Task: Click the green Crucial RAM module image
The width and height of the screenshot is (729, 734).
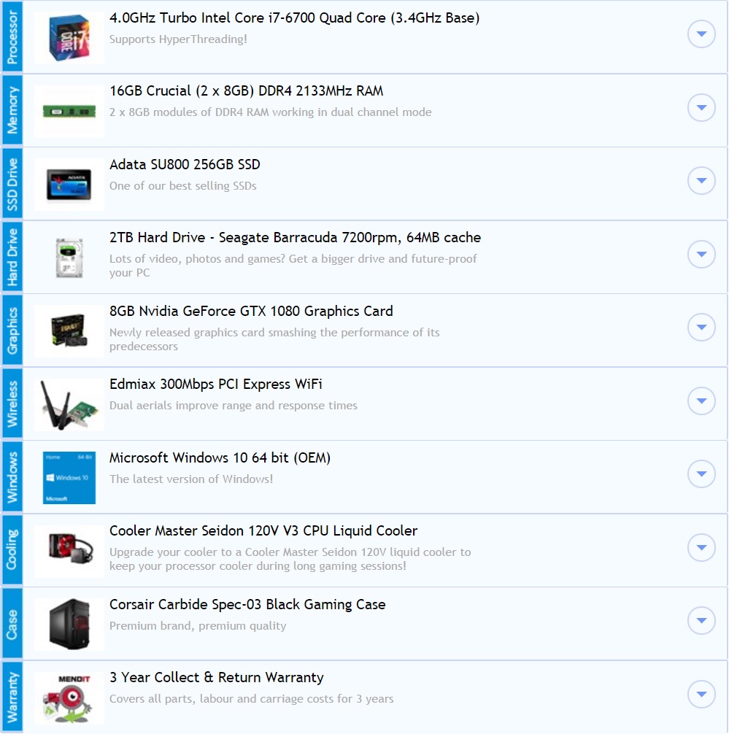Action: tap(69, 112)
